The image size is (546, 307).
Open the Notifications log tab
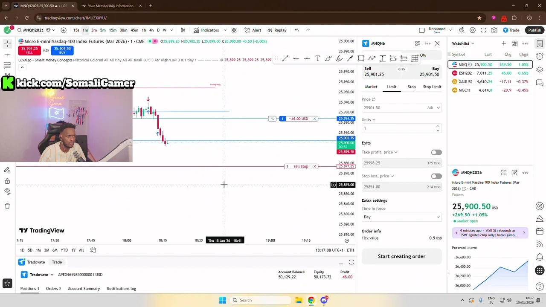(121, 289)
